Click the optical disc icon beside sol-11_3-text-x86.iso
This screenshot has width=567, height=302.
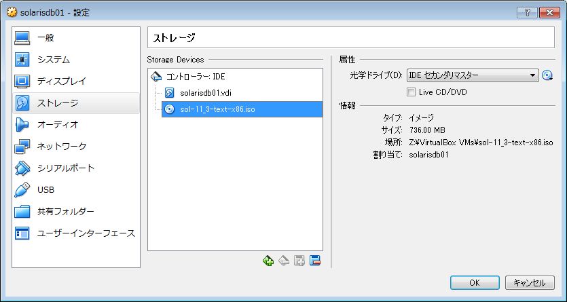click(x=169, y=109)
